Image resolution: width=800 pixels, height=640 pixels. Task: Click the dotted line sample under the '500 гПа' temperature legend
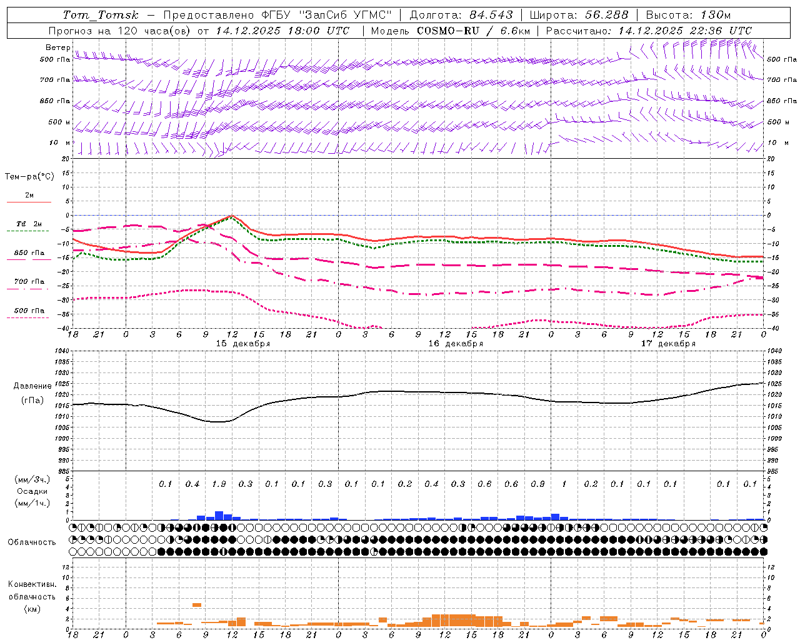click(x=28, y=318)
